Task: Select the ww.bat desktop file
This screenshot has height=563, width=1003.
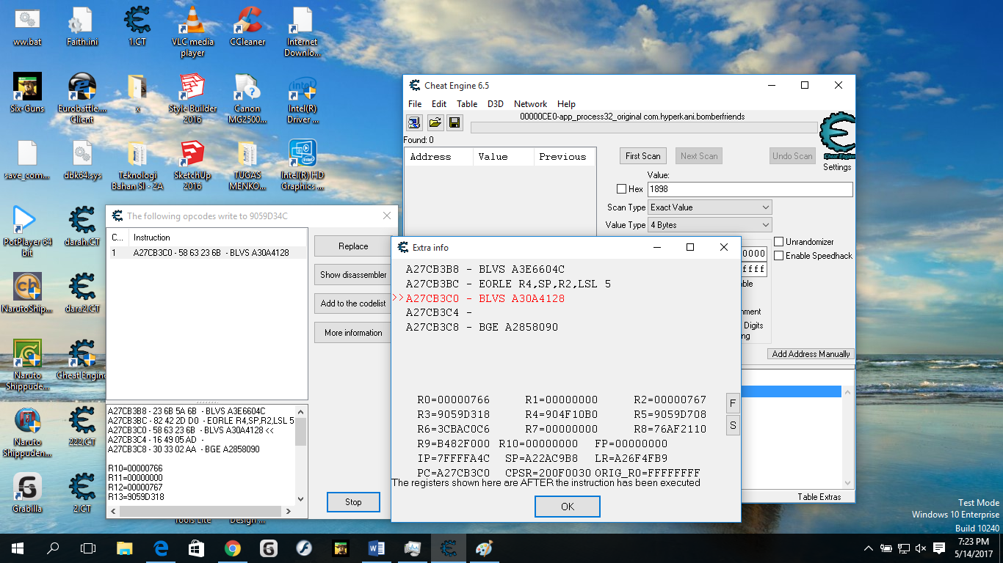Action: point(27,26)
